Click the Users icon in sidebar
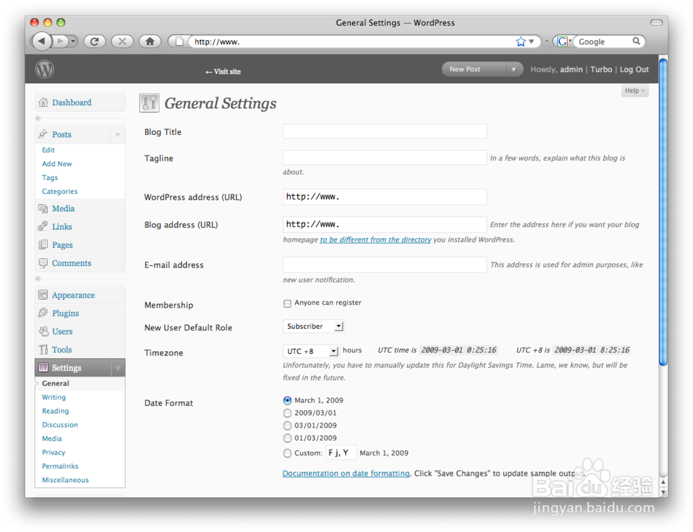 (x=43, y=331)
